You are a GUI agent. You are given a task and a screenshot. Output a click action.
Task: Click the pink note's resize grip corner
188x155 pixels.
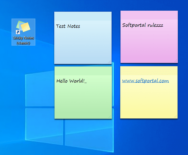[176, 61]
